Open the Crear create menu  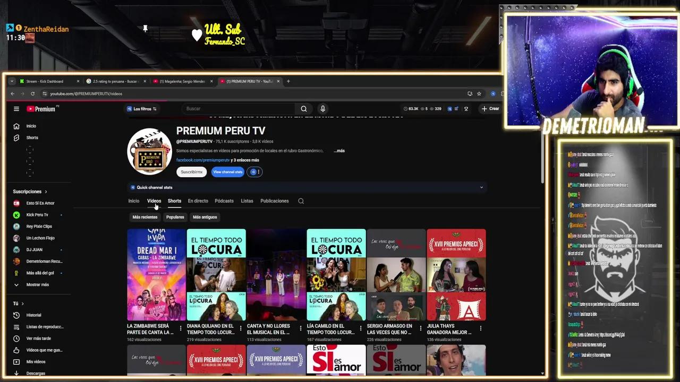point(490,109)
